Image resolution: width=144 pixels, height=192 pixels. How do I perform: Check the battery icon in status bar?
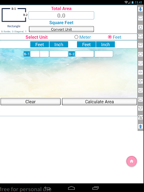point(133,2)
